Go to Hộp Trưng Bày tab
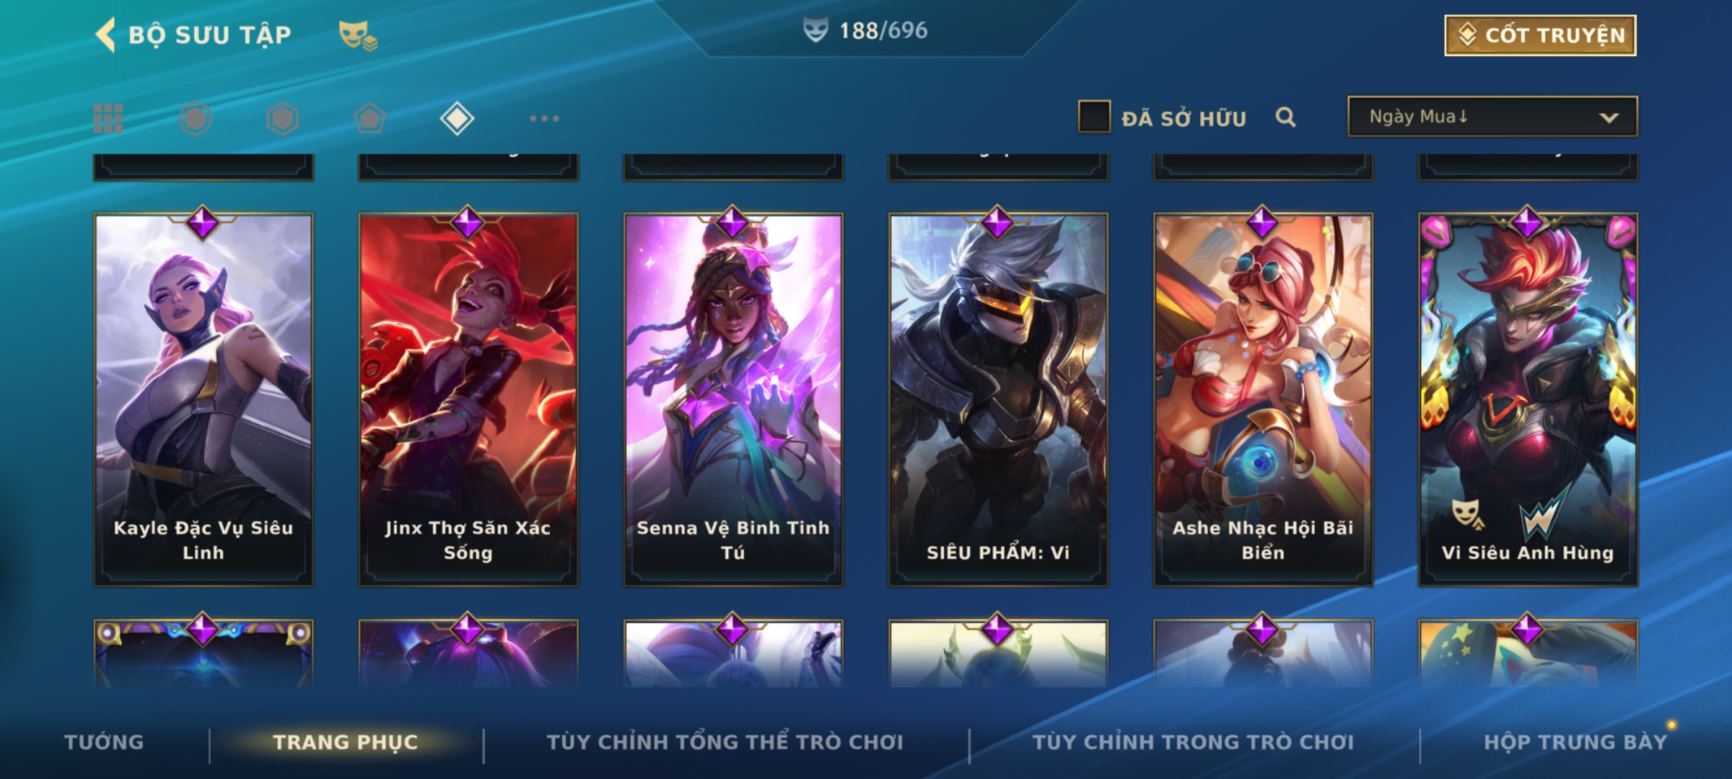Viewport: 1732px width, 779px height. tap(1575, 742)
